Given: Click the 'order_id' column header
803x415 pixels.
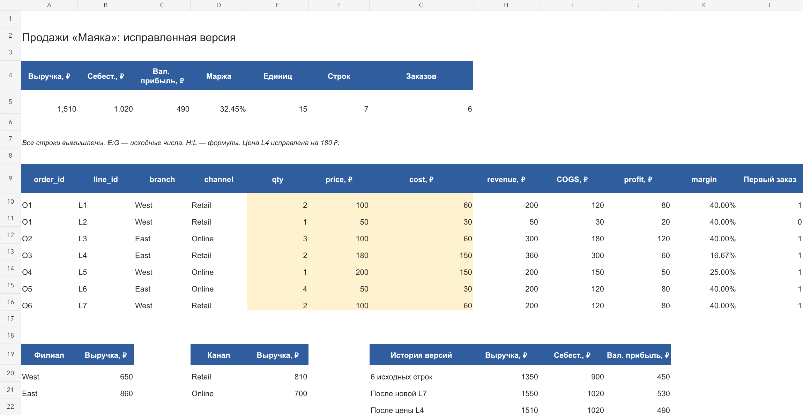Looking at the screenshot, I should (x=49, y=179).
